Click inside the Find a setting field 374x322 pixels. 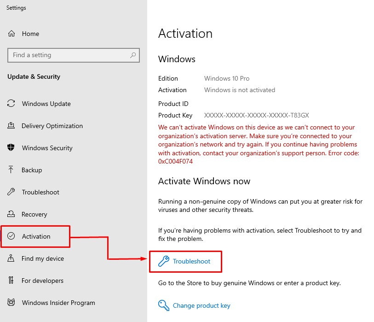click(69, 55)
